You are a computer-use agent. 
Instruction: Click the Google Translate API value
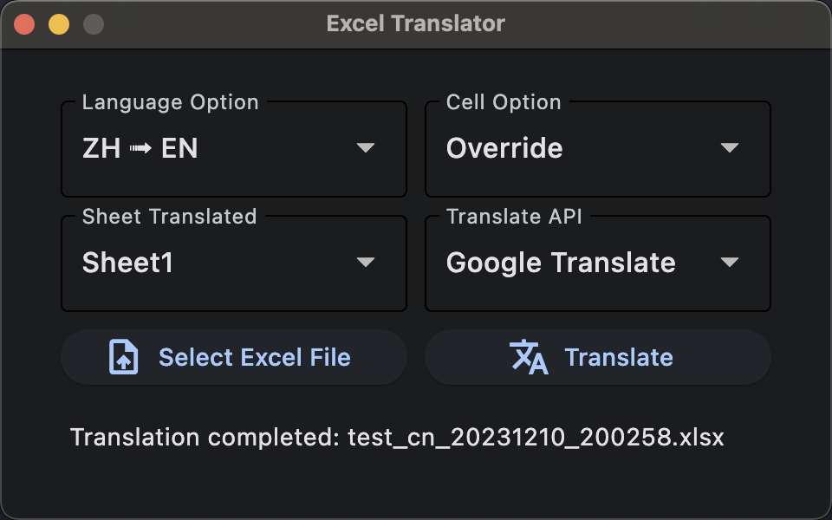pyautogui.click(x=561, y=263)
